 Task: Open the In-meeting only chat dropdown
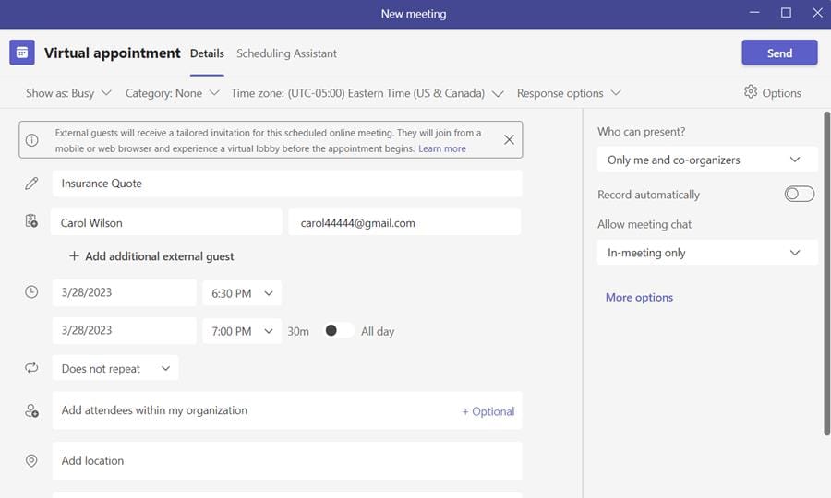[707, 253]
